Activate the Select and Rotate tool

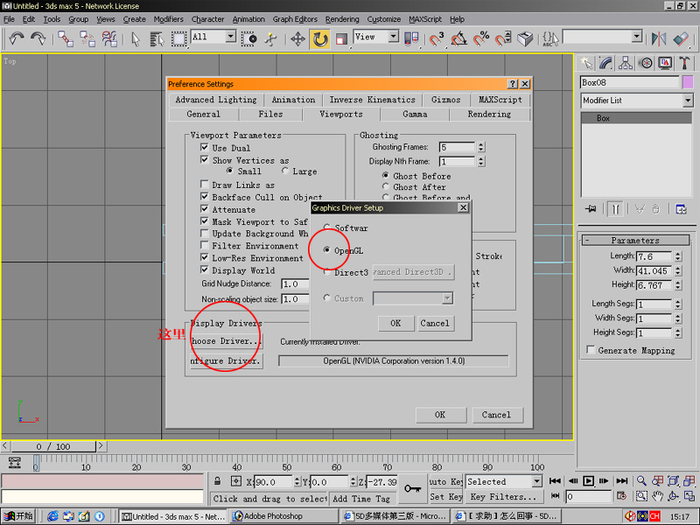tap(320, 39)
